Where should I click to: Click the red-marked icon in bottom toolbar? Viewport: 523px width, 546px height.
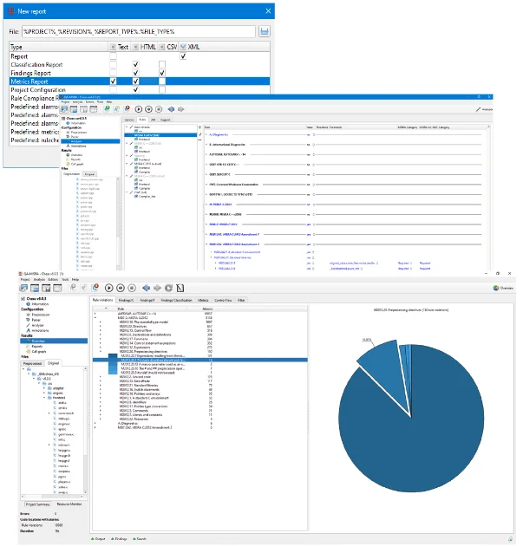click(x=95, y=288)
